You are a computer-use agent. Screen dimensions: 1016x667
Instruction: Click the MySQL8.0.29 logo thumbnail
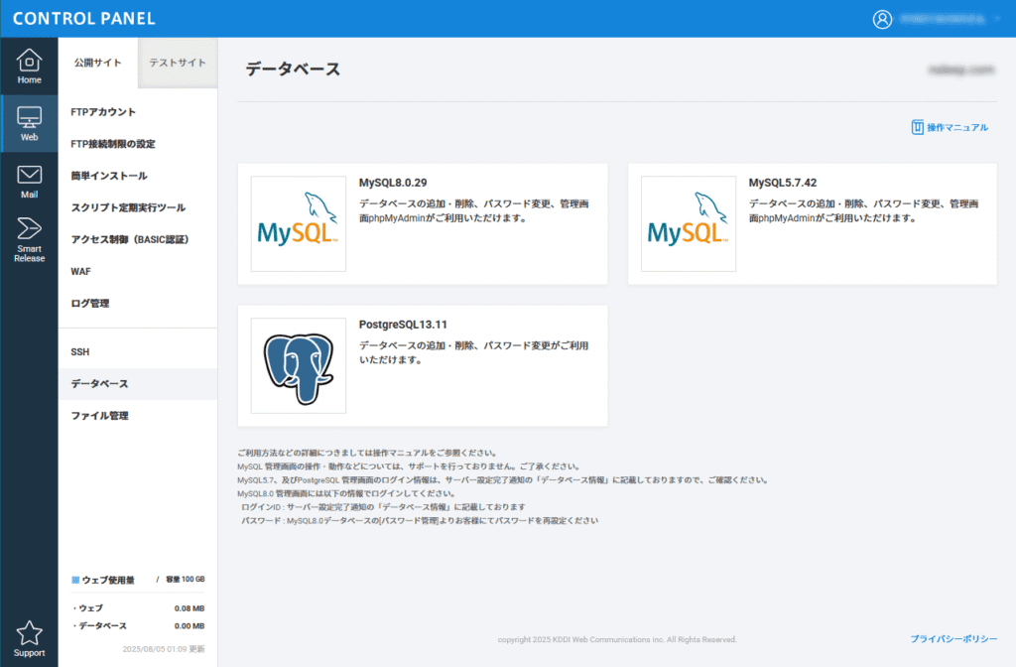(298, 223)
